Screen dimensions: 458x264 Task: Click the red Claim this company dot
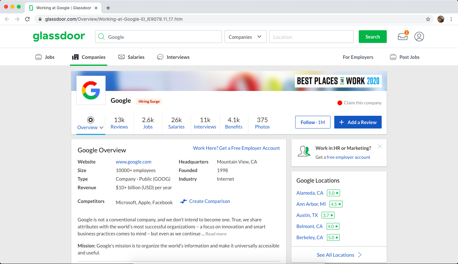[340, 103]
